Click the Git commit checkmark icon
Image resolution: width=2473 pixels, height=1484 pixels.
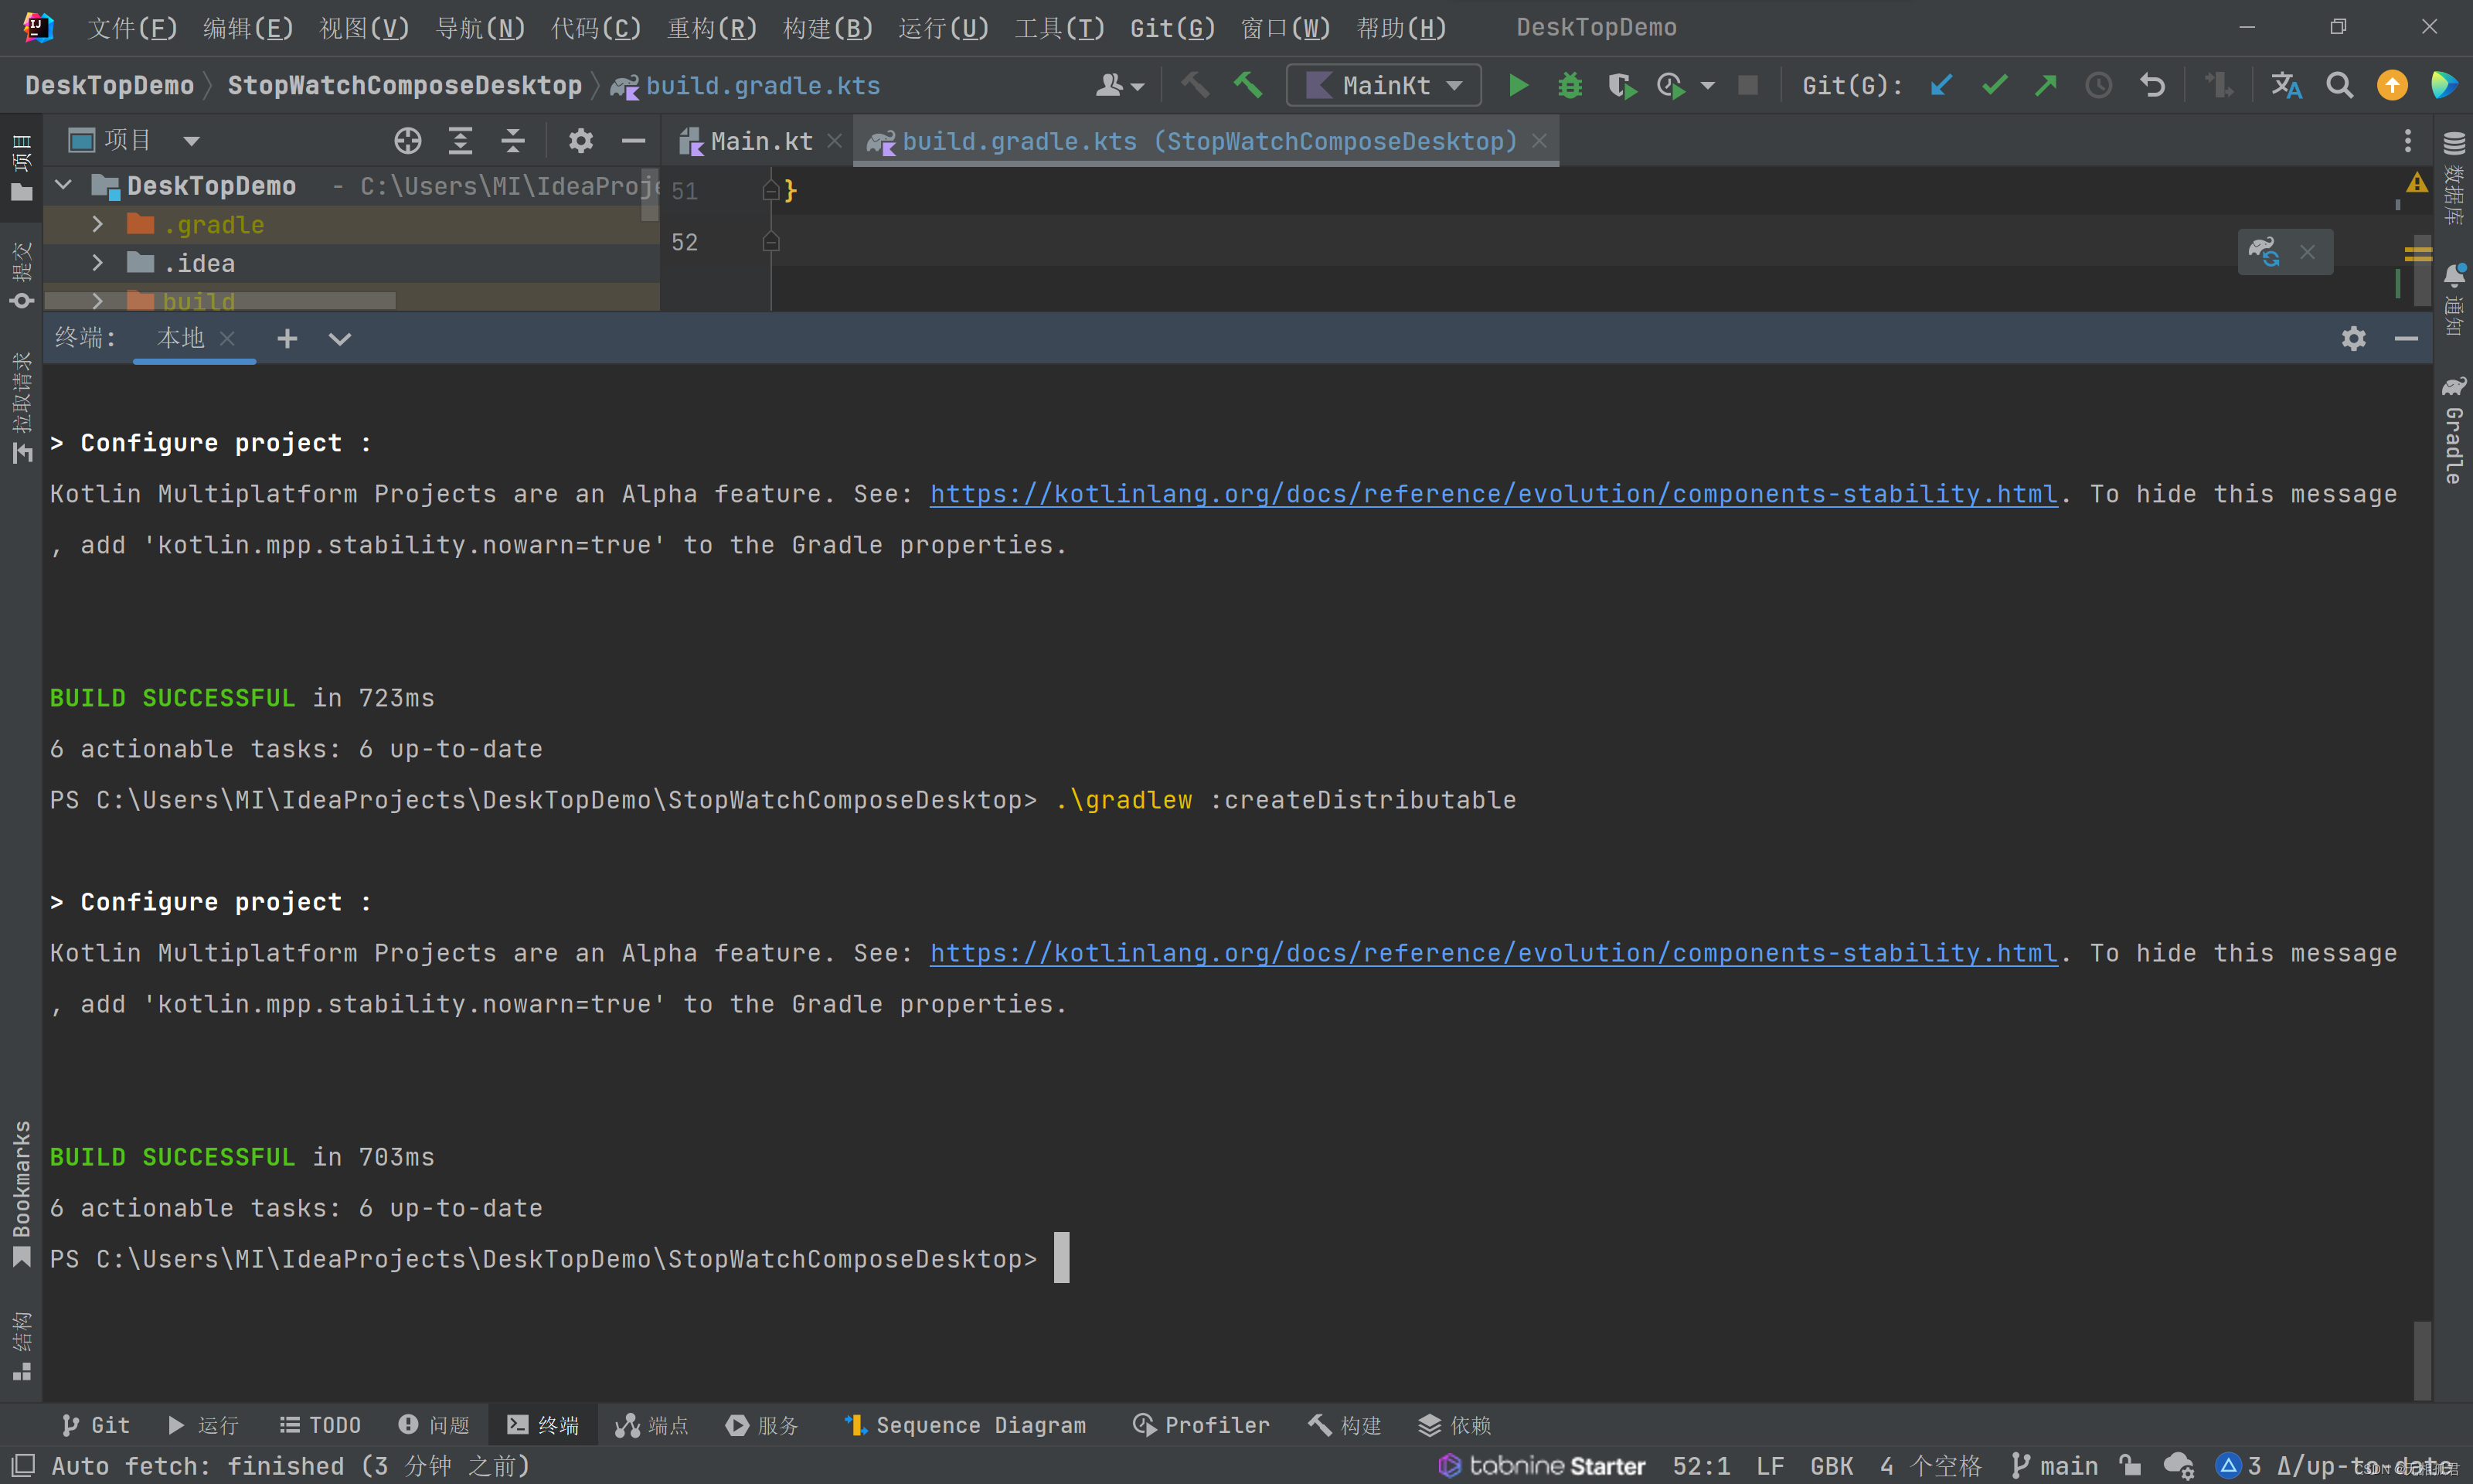coord(1994,85)
